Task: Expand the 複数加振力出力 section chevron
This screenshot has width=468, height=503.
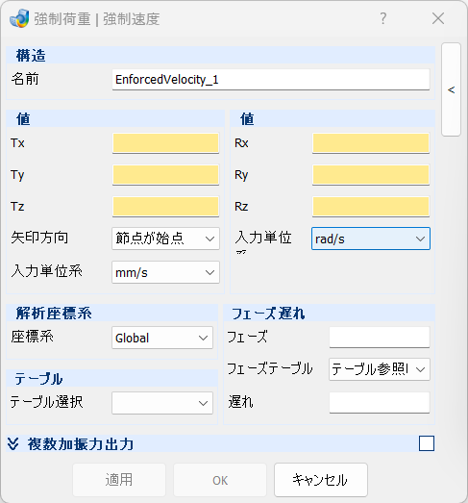Action: coord(13,444)
